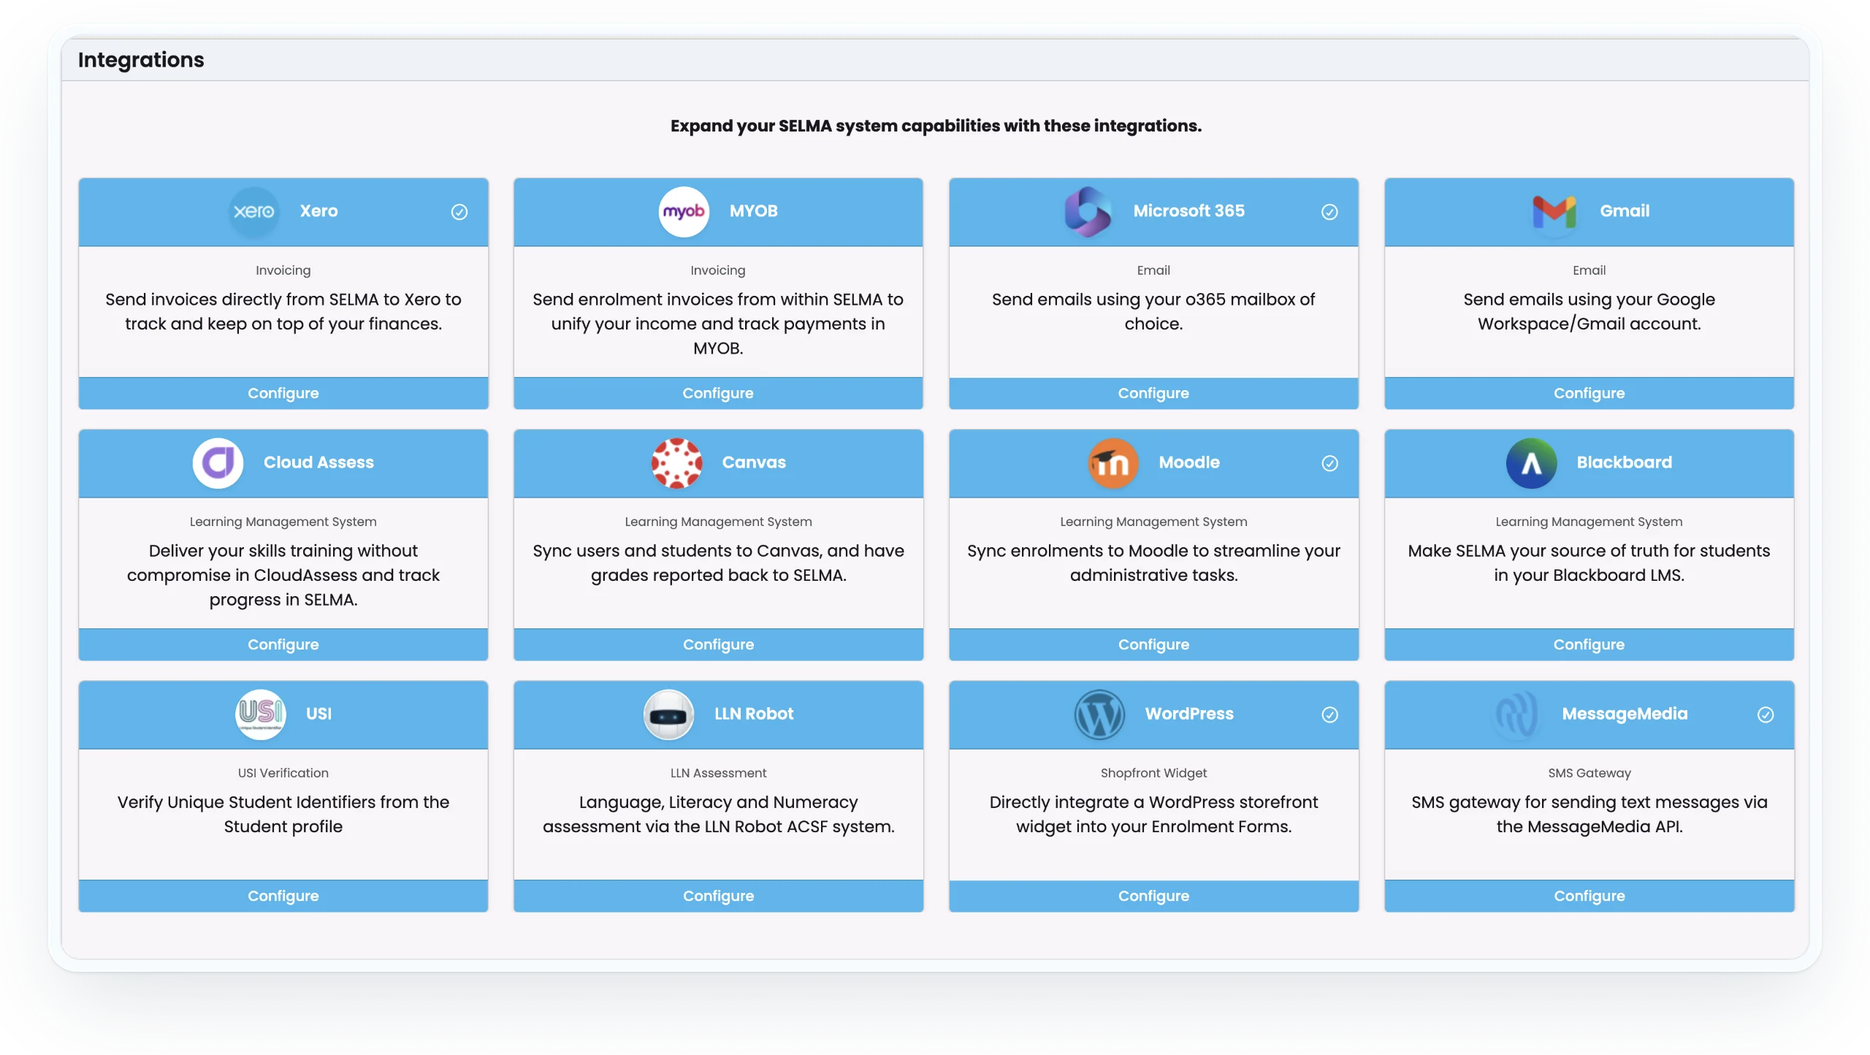Click the Xero logo icon

[x=254, y=211]
